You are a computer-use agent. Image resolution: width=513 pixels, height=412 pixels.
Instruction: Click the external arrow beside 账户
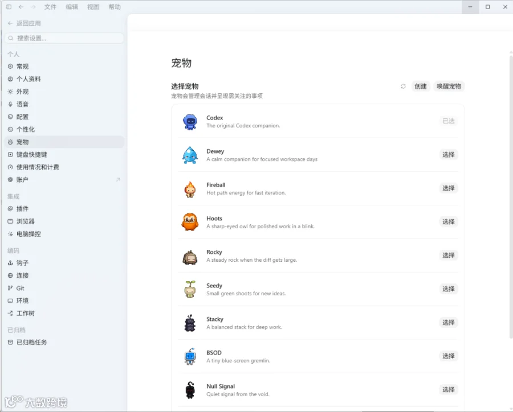118,179
